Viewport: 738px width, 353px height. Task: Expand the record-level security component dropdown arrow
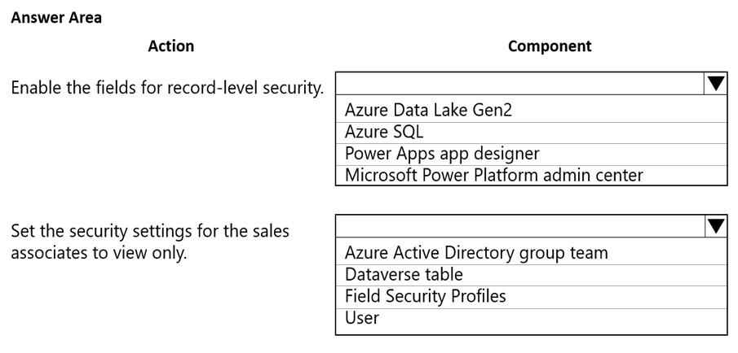pos(715,84)
